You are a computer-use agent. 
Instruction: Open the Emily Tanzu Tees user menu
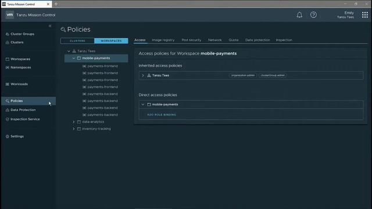[345, 15]
